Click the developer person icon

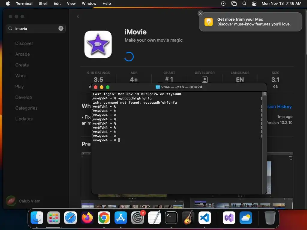[x=204, y=80]
